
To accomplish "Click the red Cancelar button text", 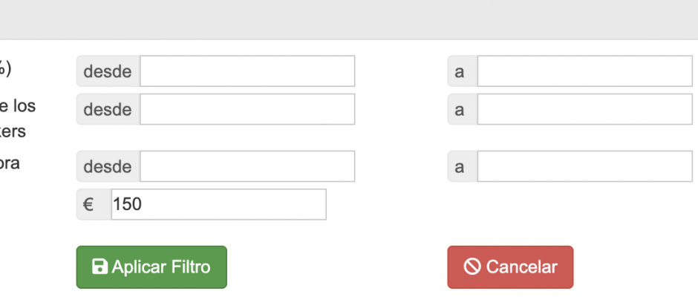I will click(522, 267).
